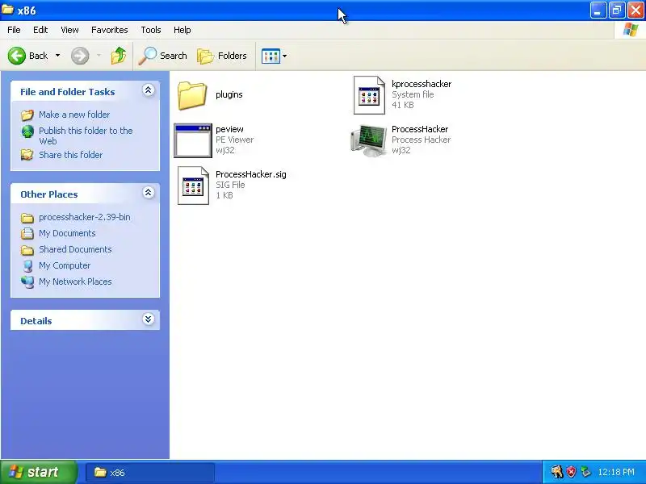The width and height of the screenshot is (646, 484).
Task: Click the safely remove hardware tray icon
Action: coord(585,472)
